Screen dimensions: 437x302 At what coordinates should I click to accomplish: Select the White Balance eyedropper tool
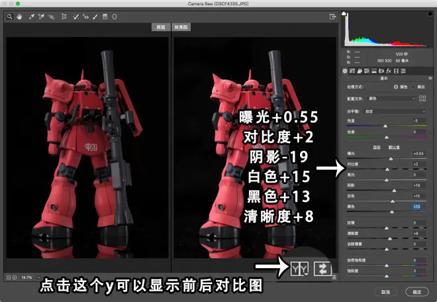point(32,17)
